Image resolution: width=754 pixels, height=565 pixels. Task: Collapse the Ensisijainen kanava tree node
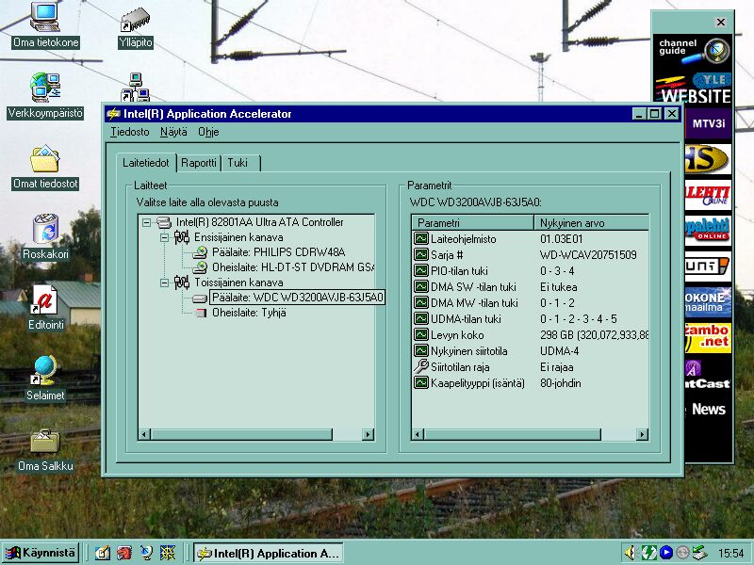click(x=165, y=238)
